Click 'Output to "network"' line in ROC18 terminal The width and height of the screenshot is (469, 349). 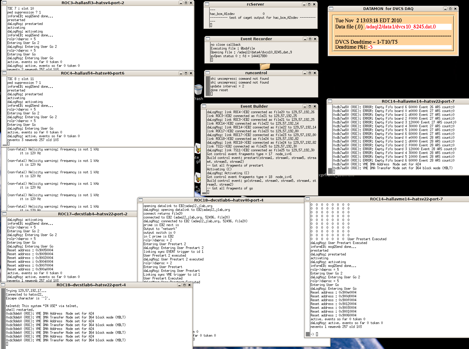point(160,229)
